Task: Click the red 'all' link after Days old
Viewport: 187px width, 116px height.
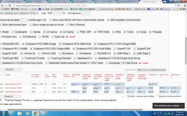Action: click(x=67, y=37)
